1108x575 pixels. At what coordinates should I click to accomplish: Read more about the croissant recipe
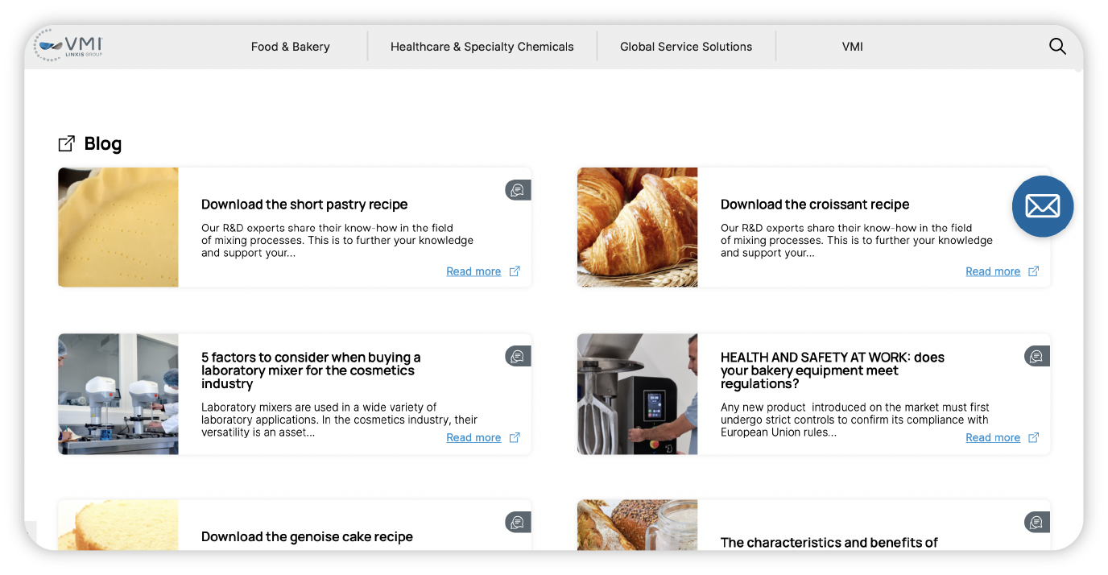[x=992, y=271]
